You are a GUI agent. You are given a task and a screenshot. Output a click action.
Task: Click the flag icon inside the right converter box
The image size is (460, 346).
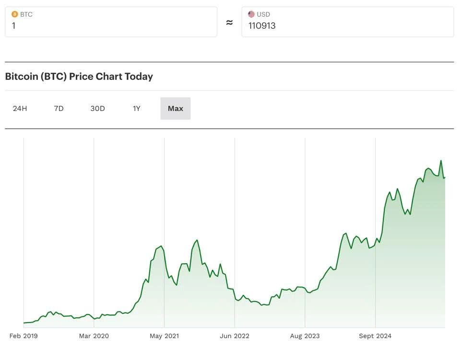coord(250,14)
